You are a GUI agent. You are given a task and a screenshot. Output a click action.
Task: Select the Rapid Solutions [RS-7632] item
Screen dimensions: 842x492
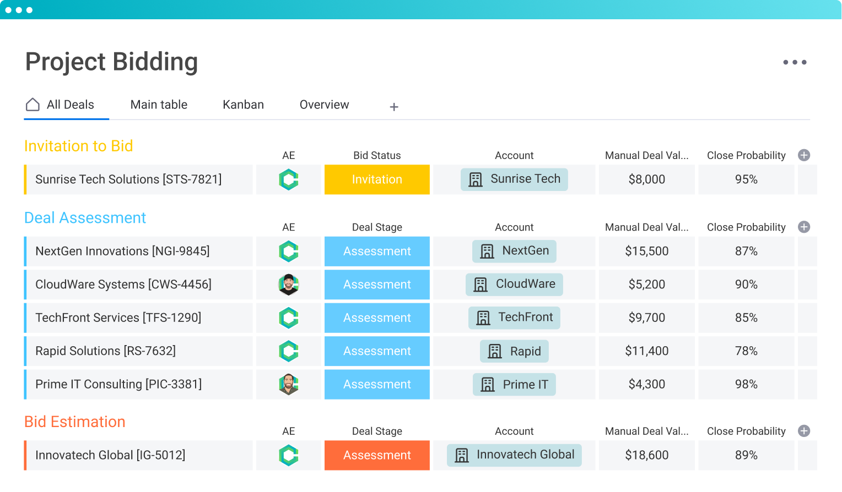coord(106,351)
